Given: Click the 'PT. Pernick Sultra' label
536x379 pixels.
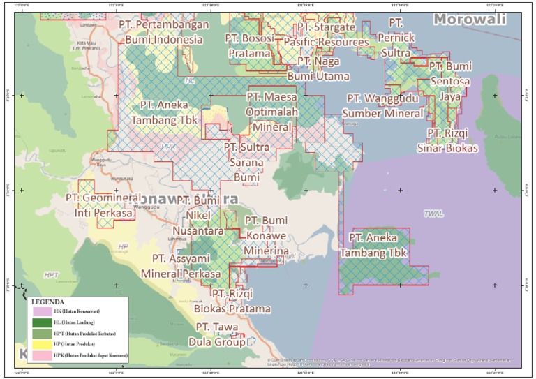Looking at the screenshot, I should [x=396, y=38].
